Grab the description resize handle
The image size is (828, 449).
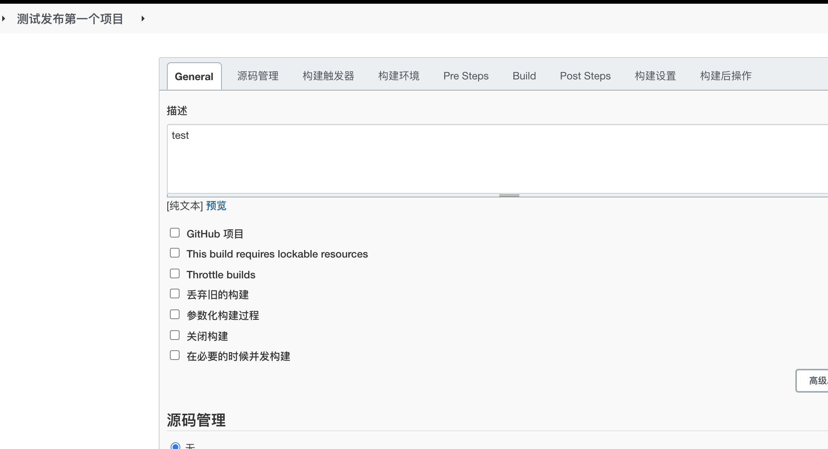click(x=509, y=196)
